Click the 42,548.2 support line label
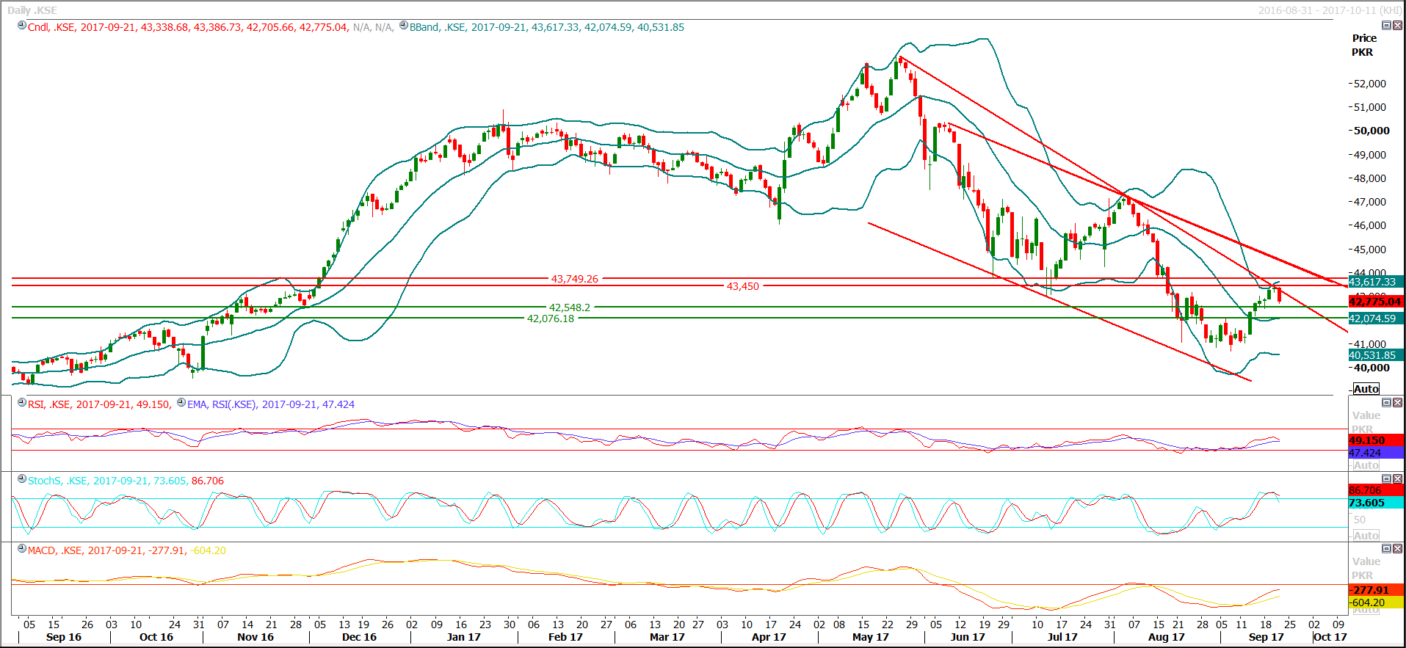The width and height of the screenshot is (1406, 648). coord(570,307)
